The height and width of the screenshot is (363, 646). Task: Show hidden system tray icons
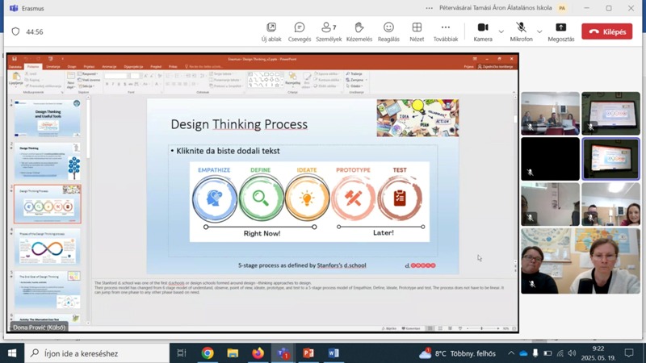[x=511, y=353]
